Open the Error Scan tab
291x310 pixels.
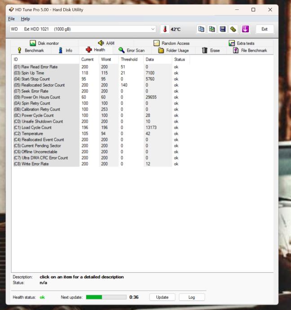132,50
